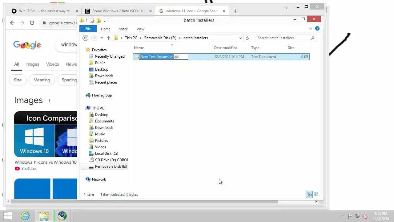Open Public under Favorites

click(x=100, y=63)
